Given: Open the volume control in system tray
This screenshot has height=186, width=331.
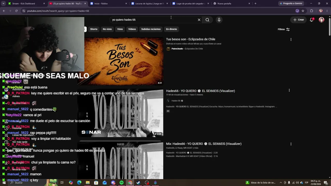Looking at the screenshot, I should (x=297, y=183).
